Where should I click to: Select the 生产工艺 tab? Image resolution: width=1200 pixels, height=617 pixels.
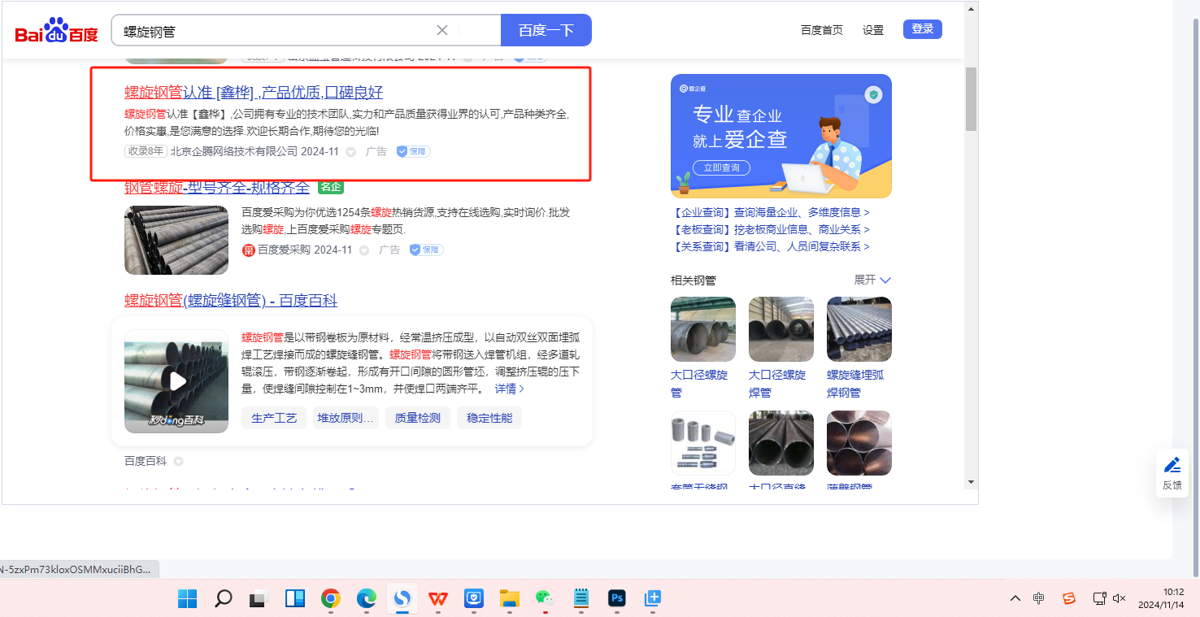click(274, 418)
